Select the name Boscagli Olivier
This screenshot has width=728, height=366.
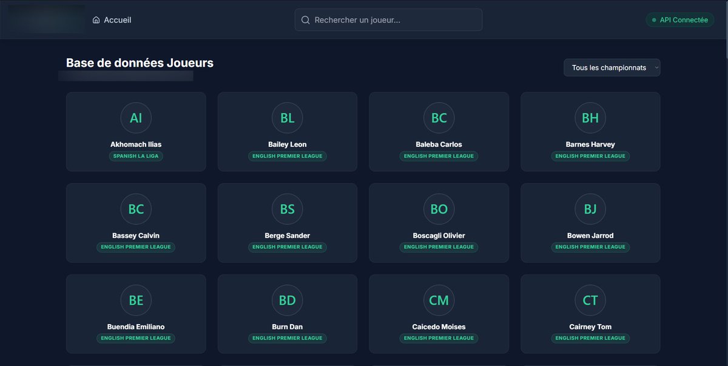click(x=439, y=236)
